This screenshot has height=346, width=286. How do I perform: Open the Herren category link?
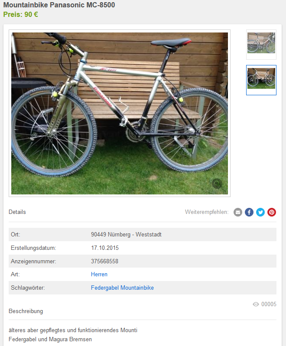click(99, 274)
